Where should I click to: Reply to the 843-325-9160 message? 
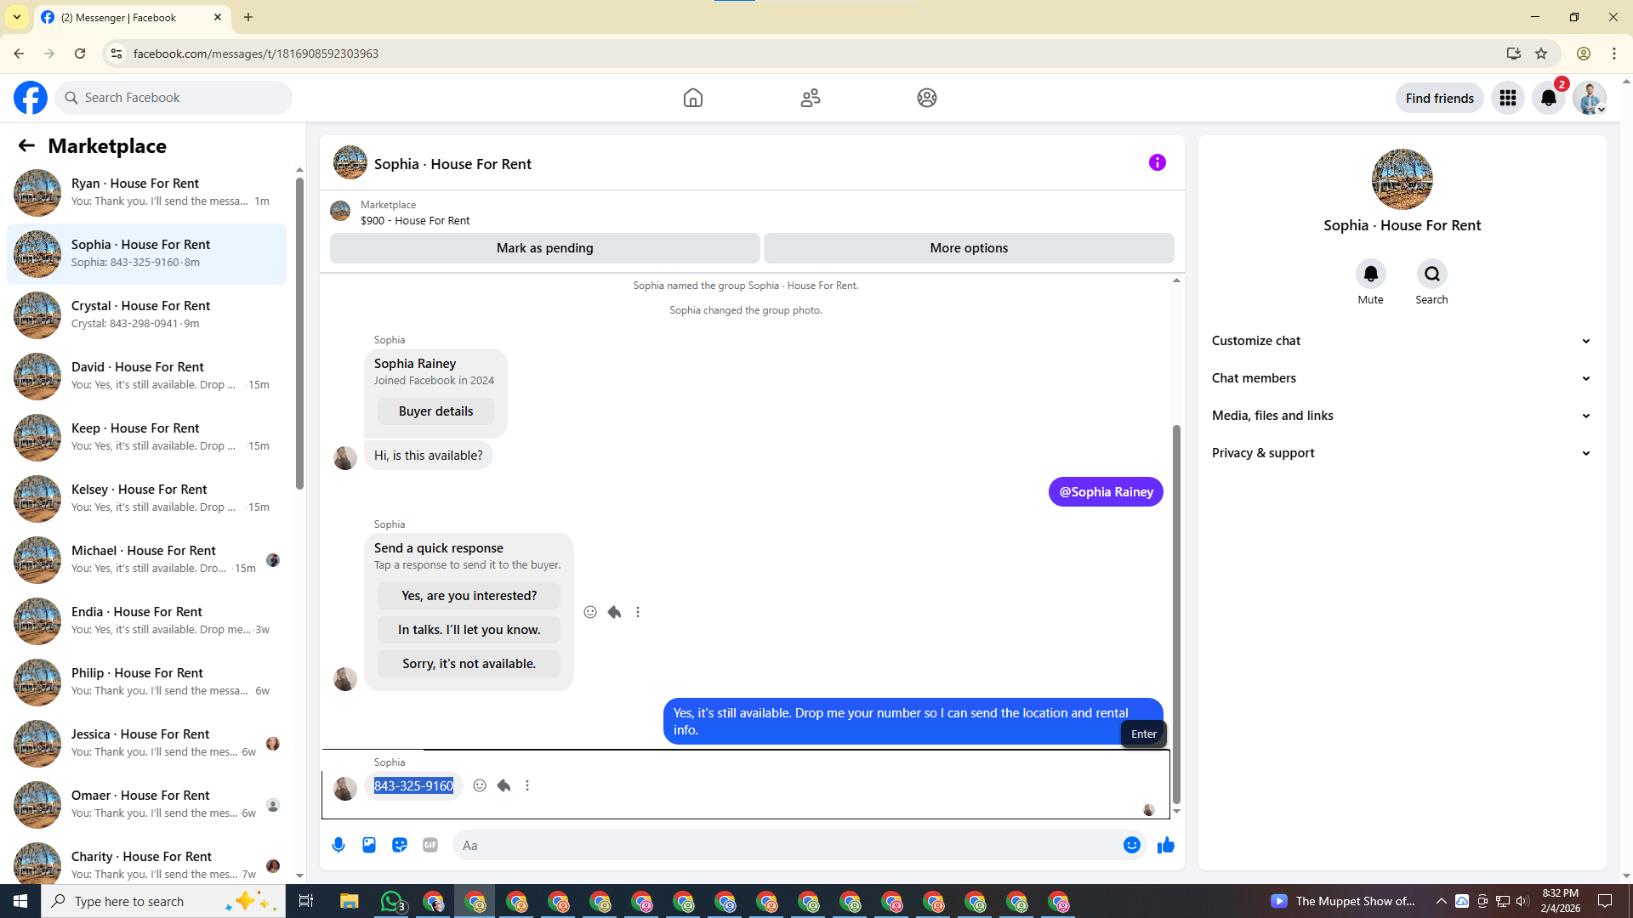504,785
